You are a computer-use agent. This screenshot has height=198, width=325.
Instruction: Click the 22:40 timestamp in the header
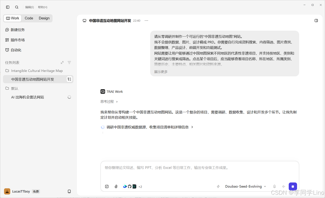coord(137,21)
